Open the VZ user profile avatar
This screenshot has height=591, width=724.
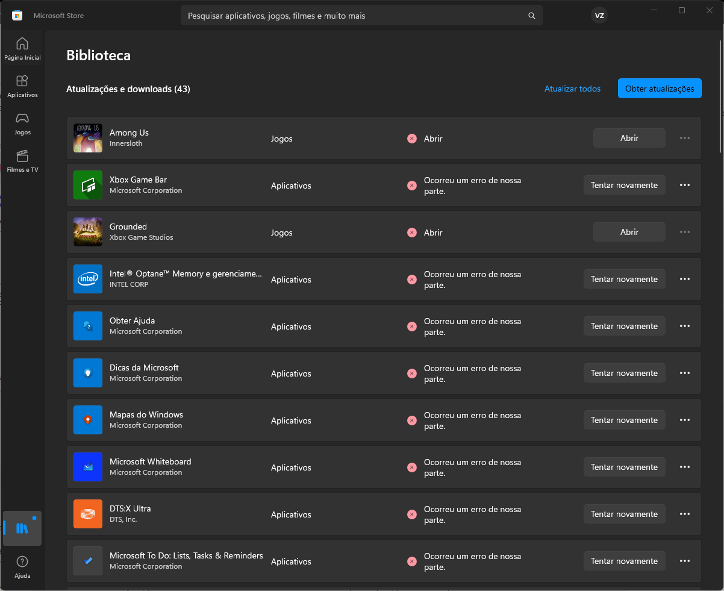[x=599, y=16]
